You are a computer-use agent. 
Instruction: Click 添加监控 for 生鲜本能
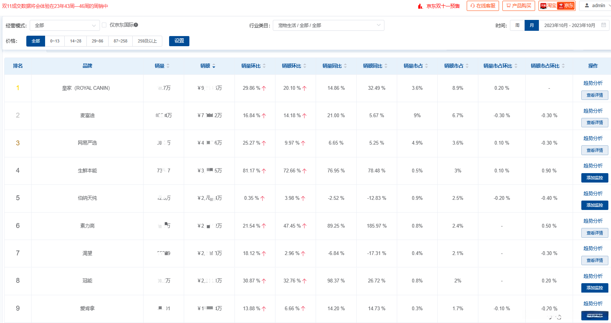595,178
